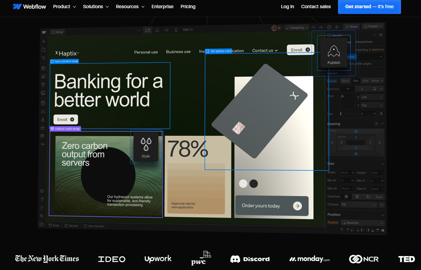Open the search magnifier icon in sidebar
The height and width of the screenshot is (270, 421).
(x=42, y=216)
